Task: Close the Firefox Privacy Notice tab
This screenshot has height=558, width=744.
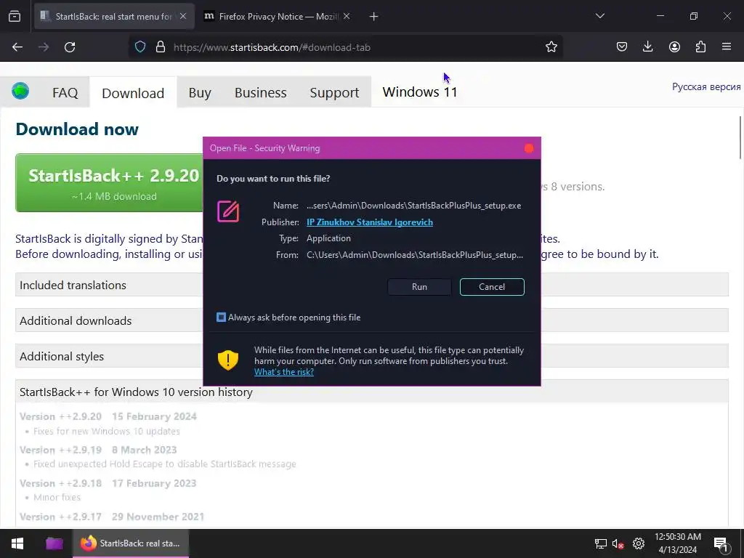Action: pyautogui.click(x=347, y=17)
